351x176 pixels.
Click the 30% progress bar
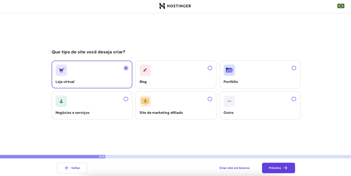(x=175, y=157)
